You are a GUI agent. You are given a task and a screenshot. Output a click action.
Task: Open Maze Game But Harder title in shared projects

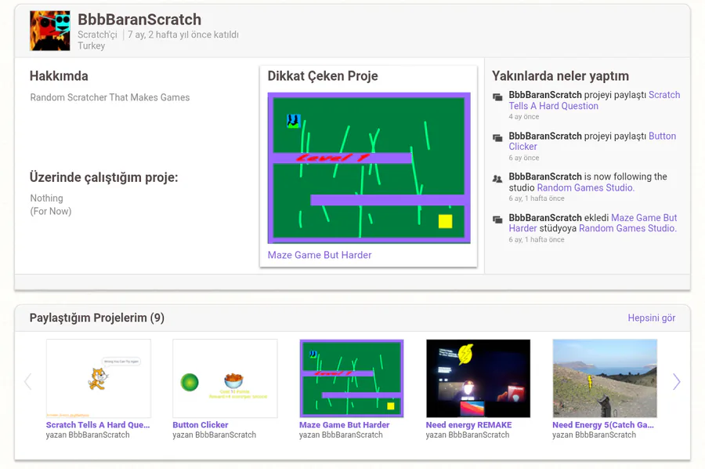(345, 424)
